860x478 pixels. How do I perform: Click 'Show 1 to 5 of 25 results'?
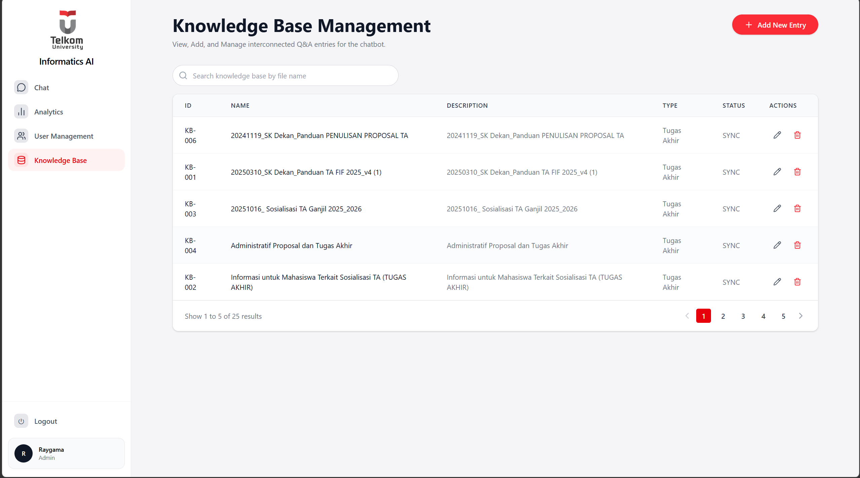click(223, 316)
